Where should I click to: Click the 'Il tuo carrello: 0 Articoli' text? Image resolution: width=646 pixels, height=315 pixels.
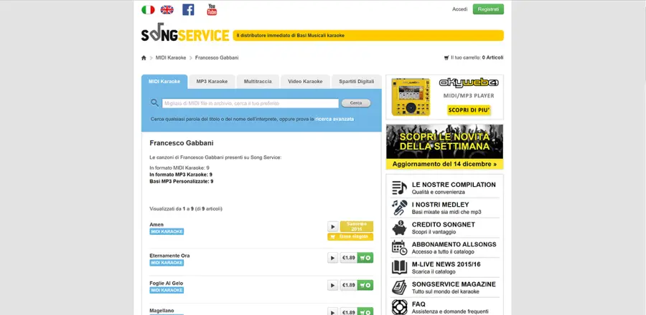(x=477, y=58)
